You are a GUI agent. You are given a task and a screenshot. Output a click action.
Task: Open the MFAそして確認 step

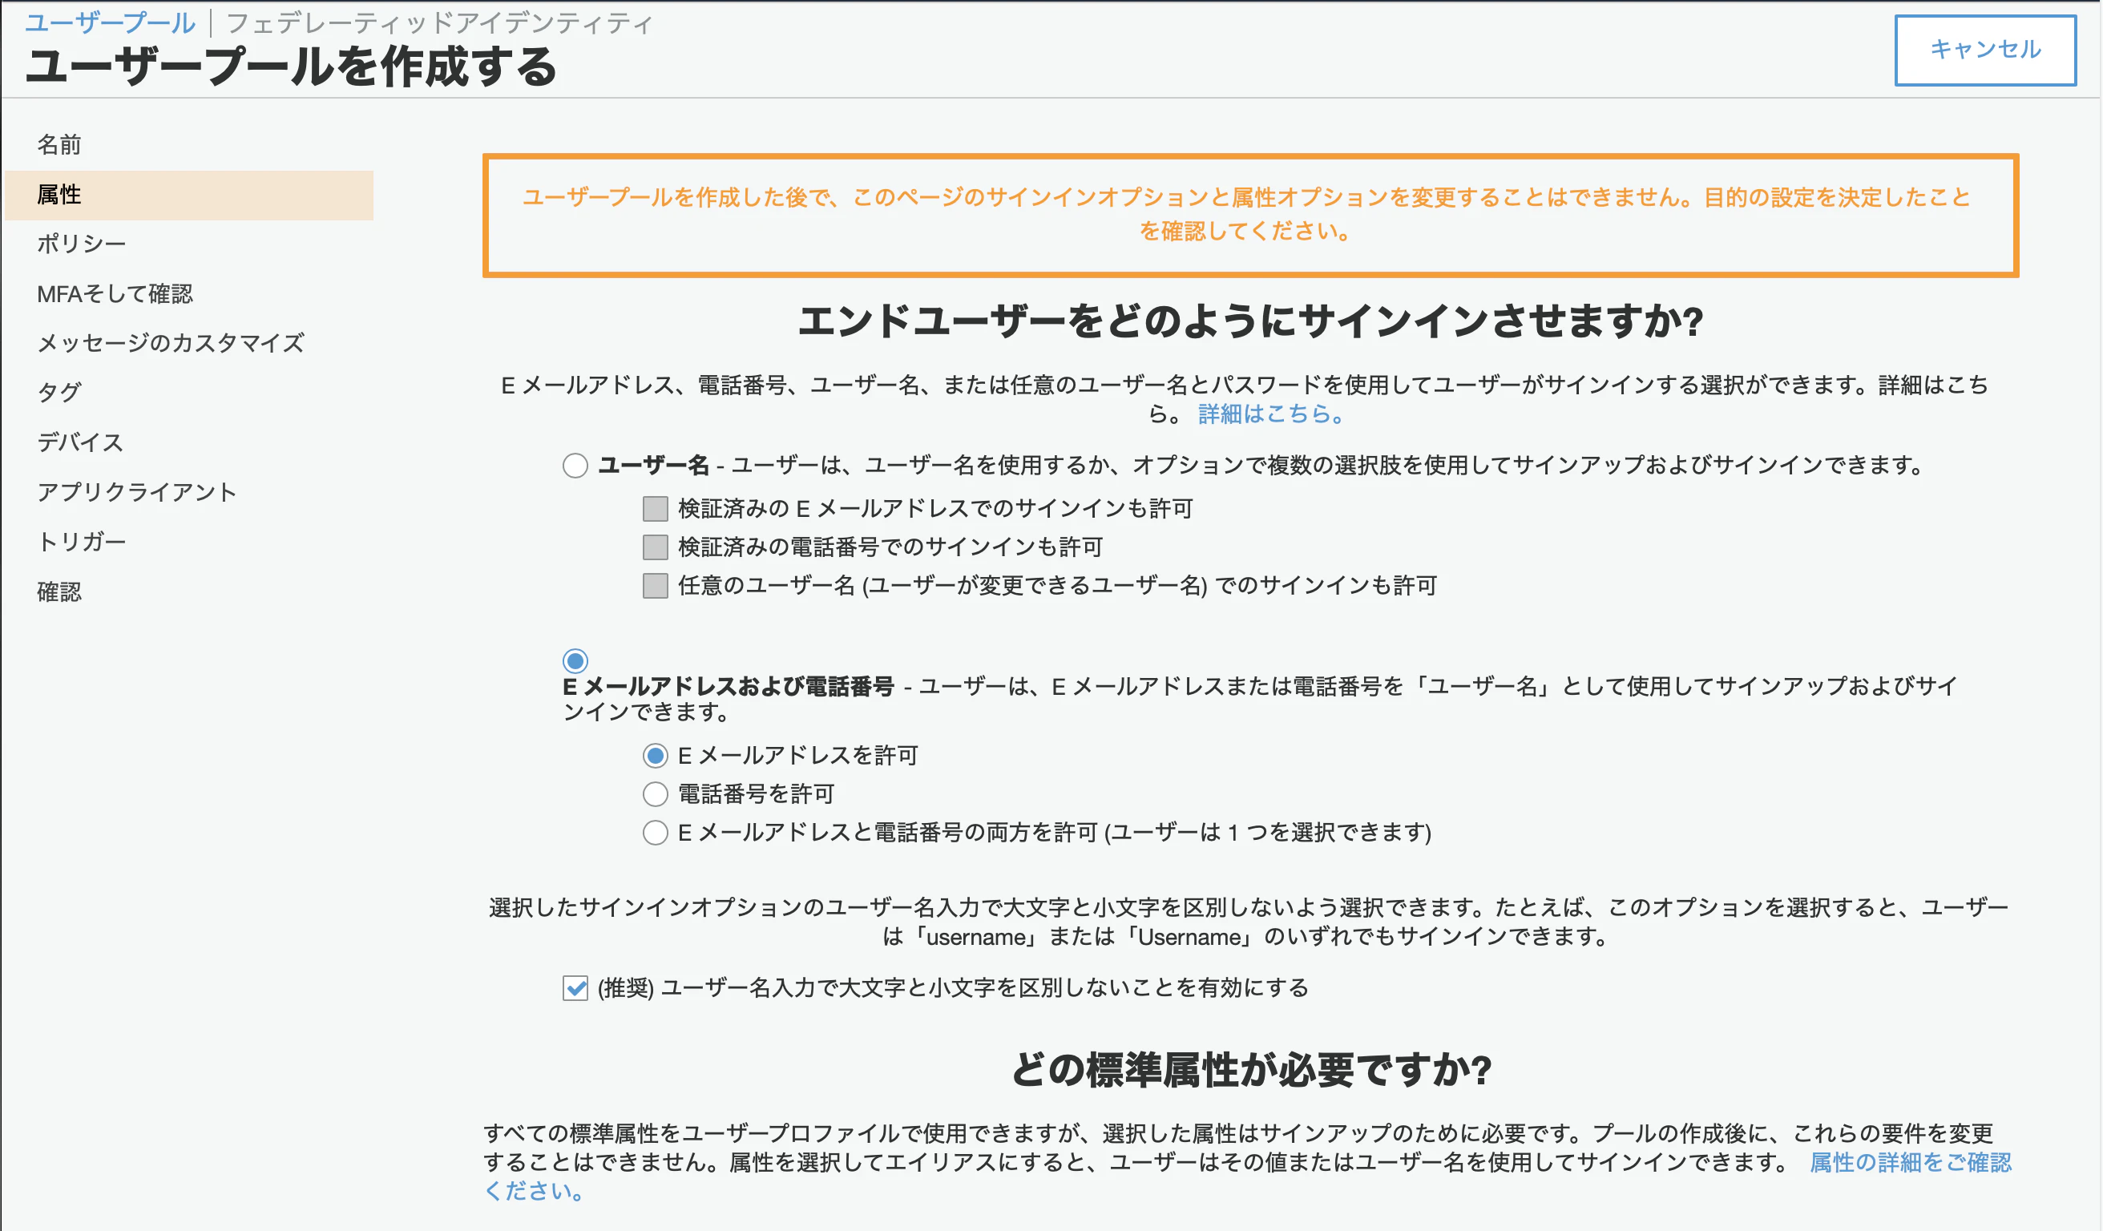pos(115,294)
